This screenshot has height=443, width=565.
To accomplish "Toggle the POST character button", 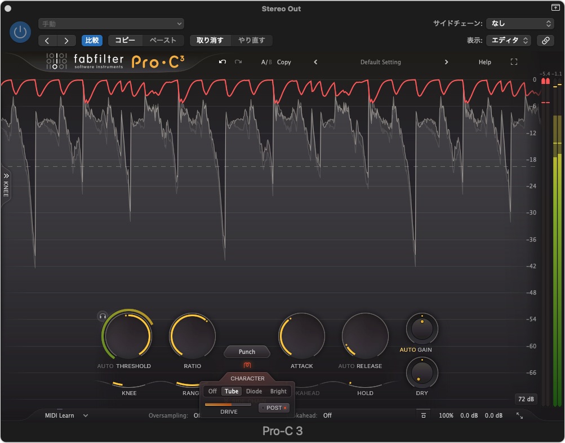I will pyautogui.click(x=274, y=407).
